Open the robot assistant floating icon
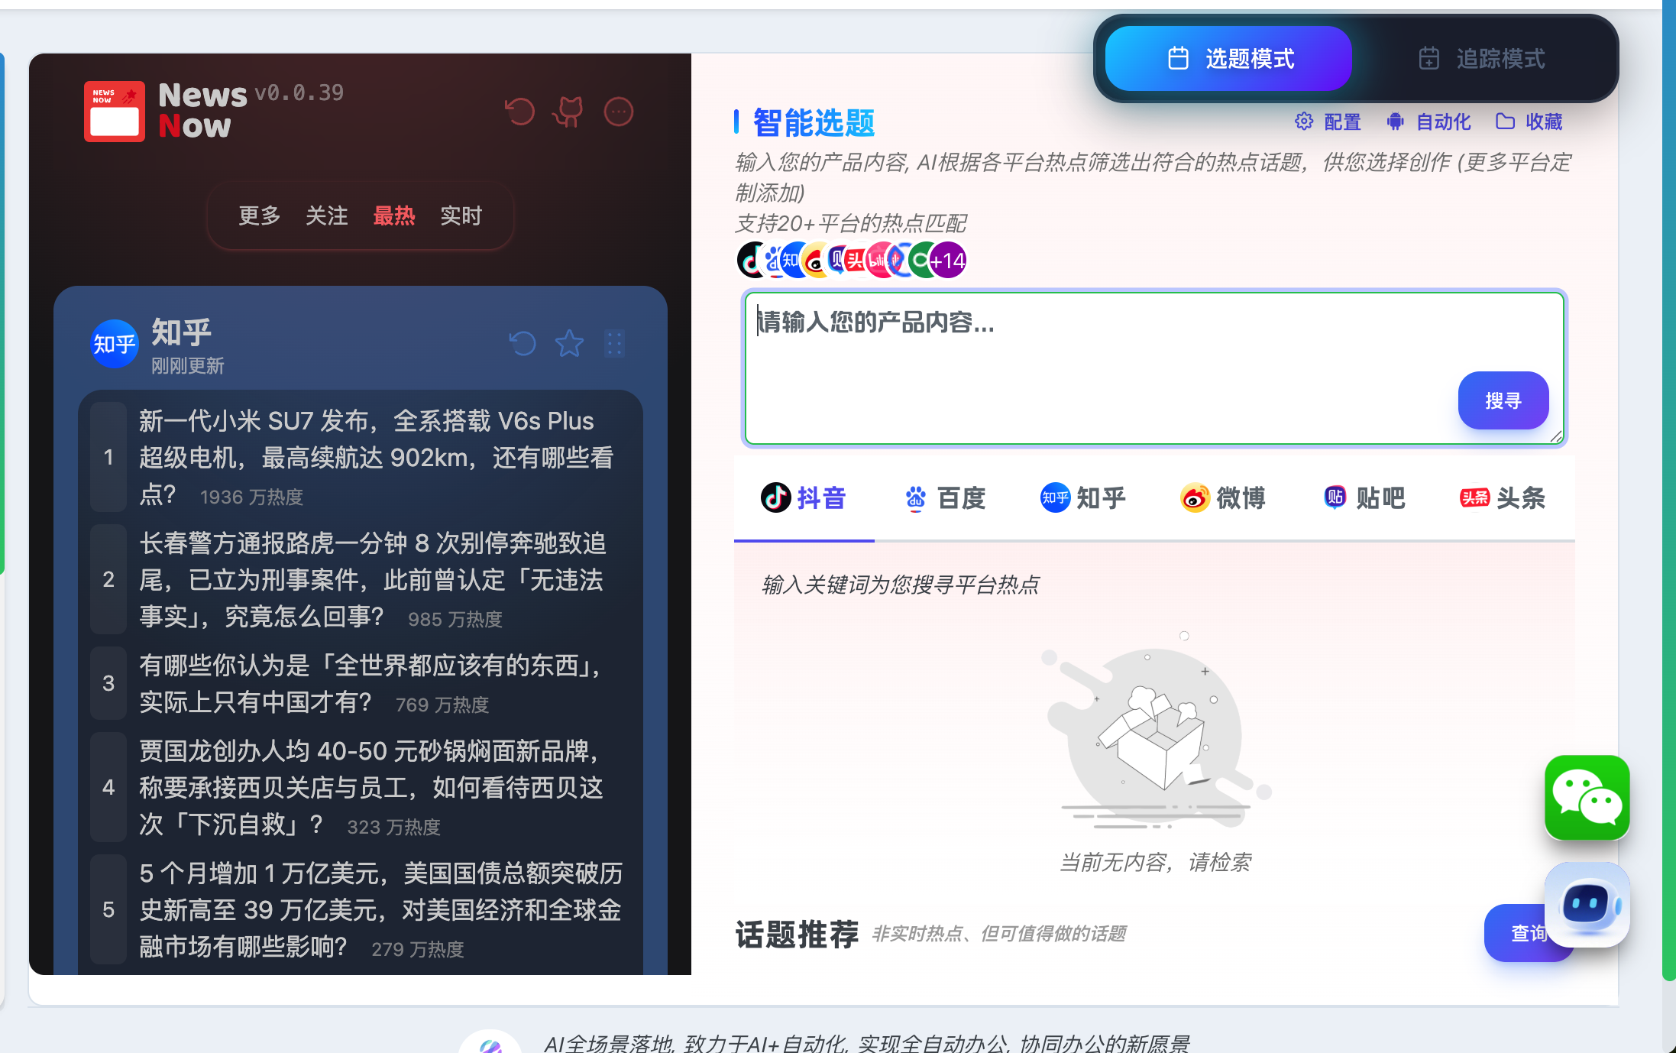 [x=1587, y=905]
